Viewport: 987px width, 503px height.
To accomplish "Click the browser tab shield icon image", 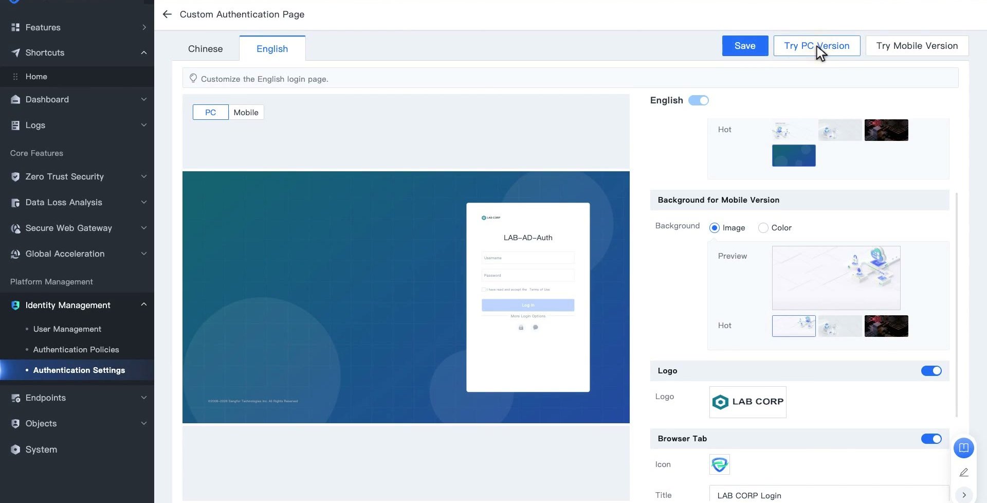I will coord(719,464).
